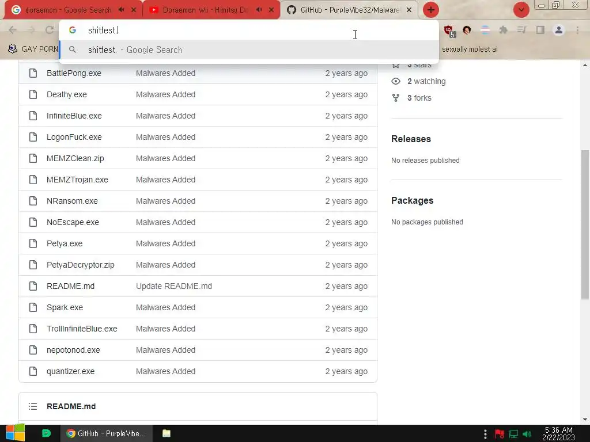
Task: Open the Releases heading link
Action: 411,139
